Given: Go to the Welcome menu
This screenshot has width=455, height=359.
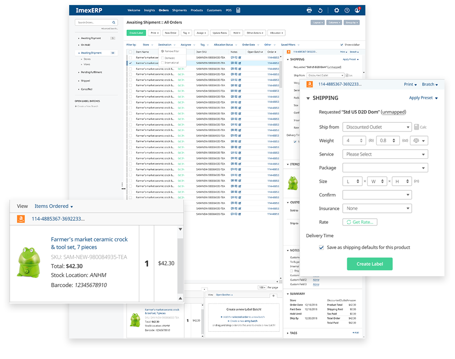Looking at the screenshot, I should click(134, 10).
